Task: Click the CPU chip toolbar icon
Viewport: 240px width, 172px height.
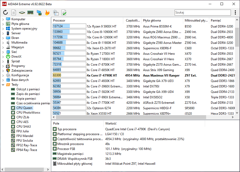Action: click(22, 12)
